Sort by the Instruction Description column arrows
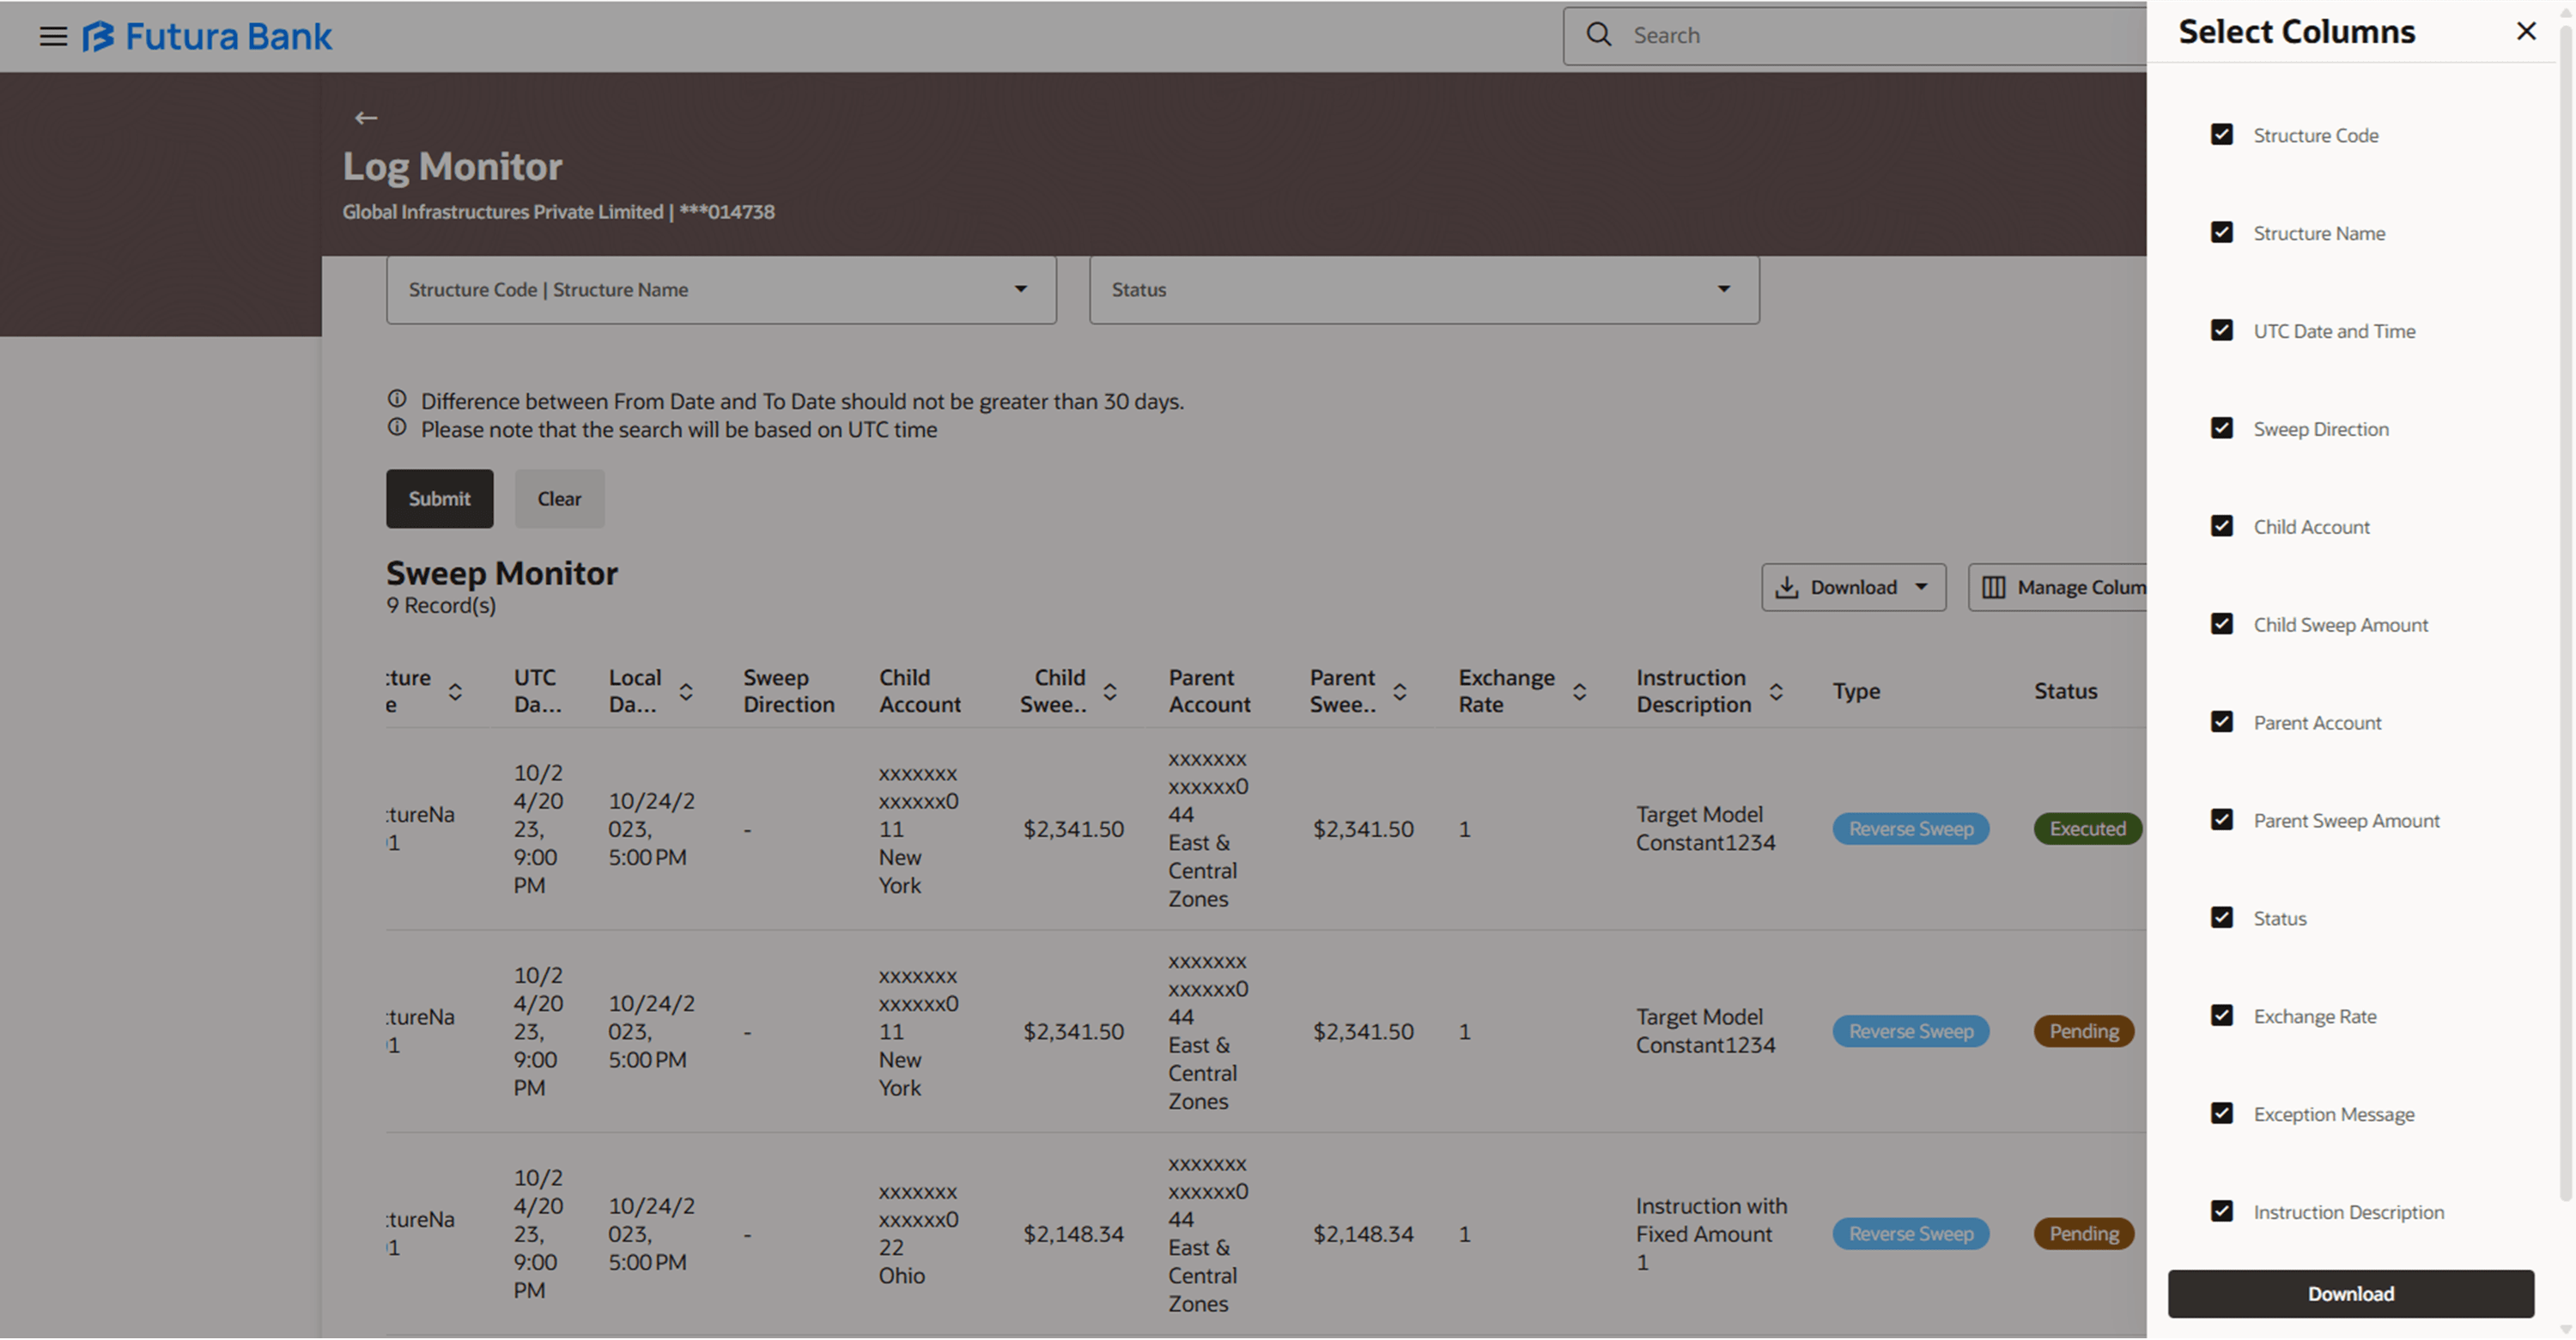Screen dimensions: 2576x1340 point(1775,691)
